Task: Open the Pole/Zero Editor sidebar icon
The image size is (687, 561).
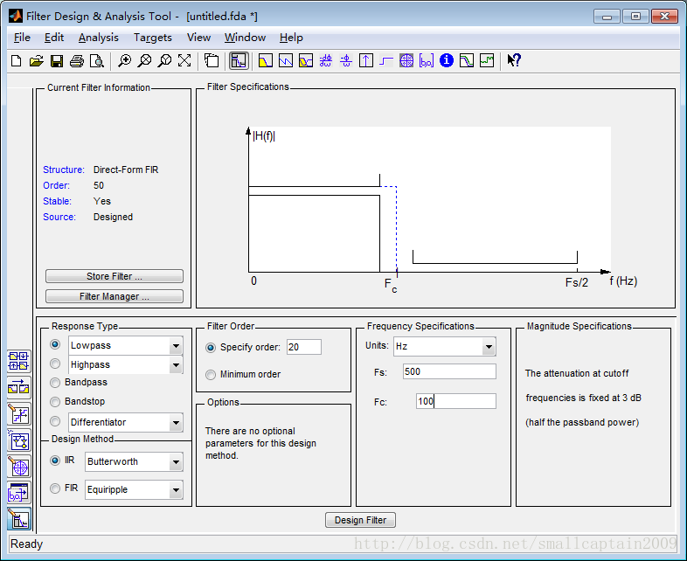Action: coord(19,467)
